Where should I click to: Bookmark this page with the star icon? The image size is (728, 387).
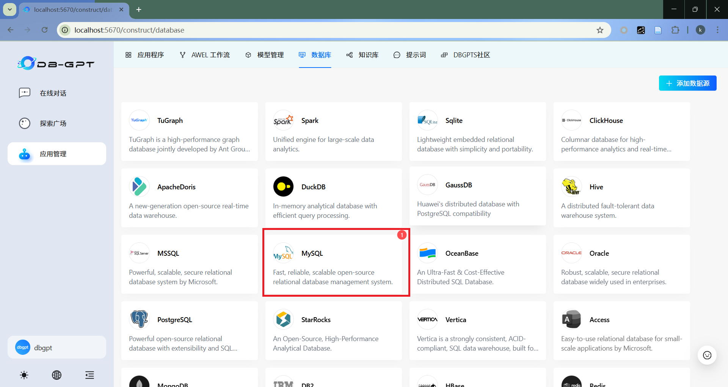[x=600, y=30]
